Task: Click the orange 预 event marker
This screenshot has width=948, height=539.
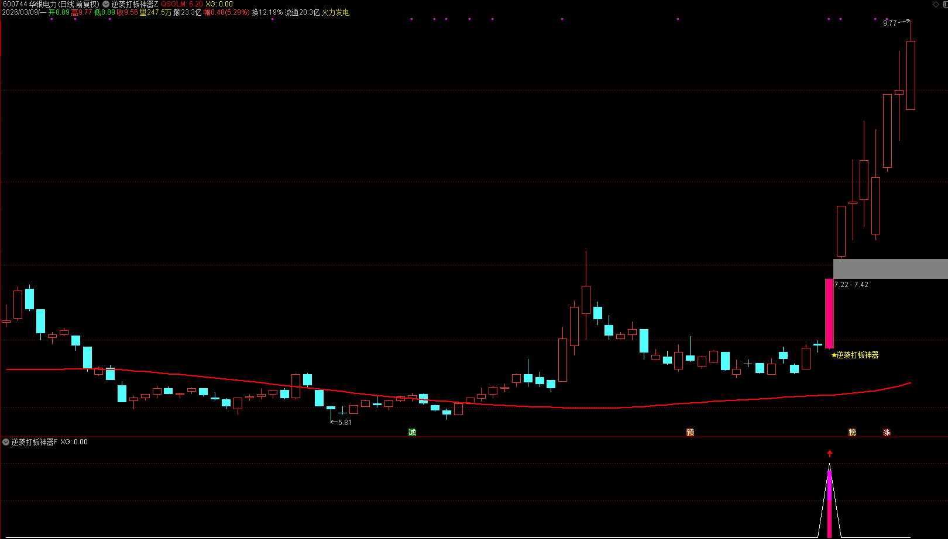Action: (x=691, y=432)
